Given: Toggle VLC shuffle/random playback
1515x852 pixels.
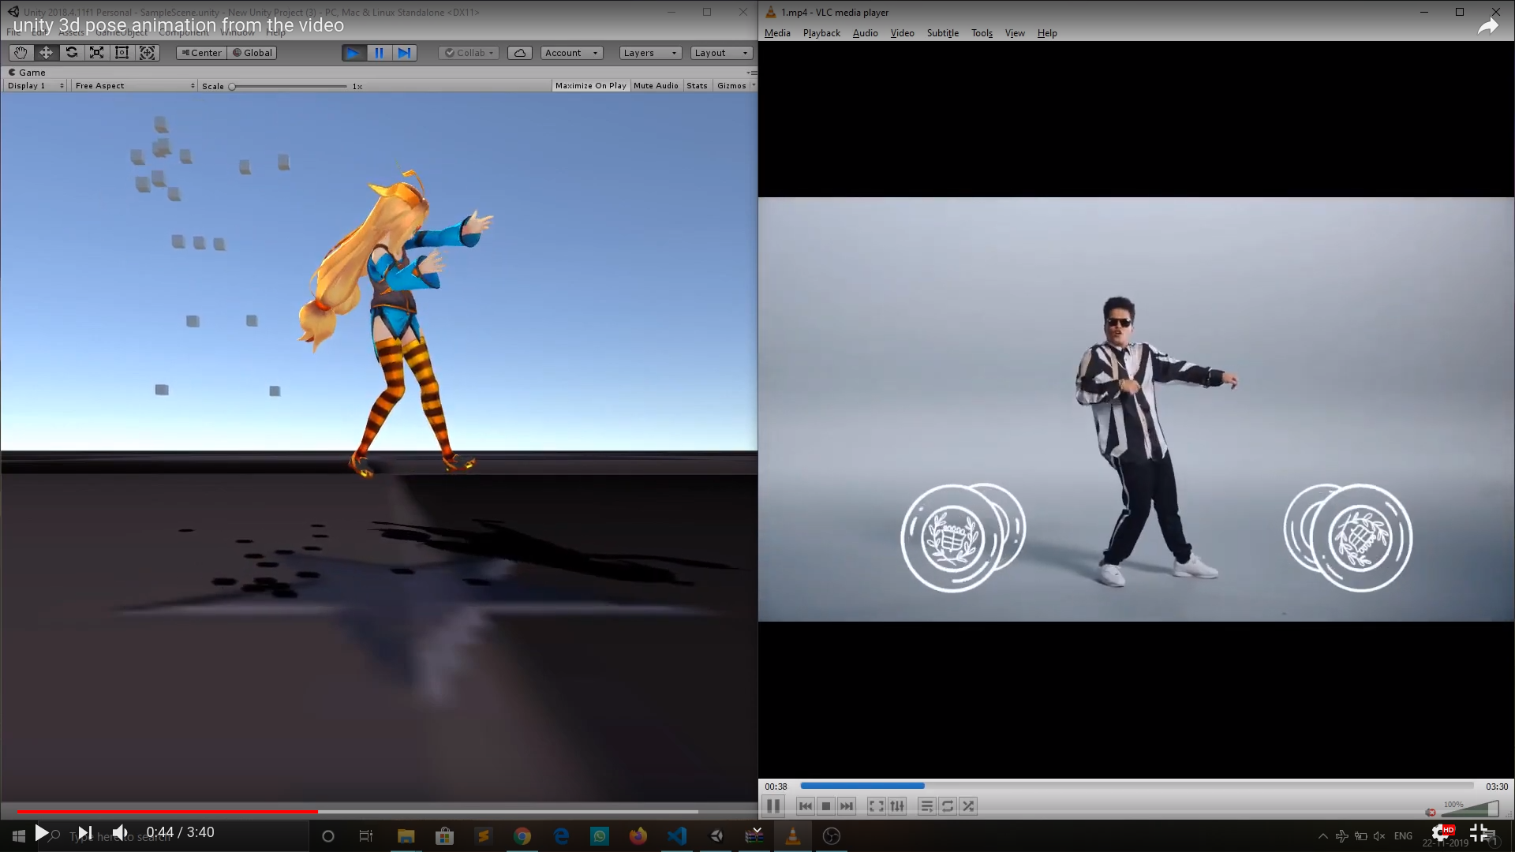Looking at the screenshot, I should 968,806.
